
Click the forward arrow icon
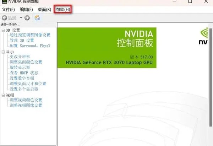coord(27,18)
